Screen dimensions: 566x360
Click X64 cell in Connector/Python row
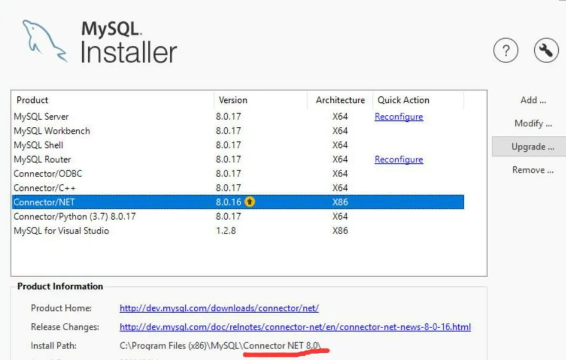(340, 216)
